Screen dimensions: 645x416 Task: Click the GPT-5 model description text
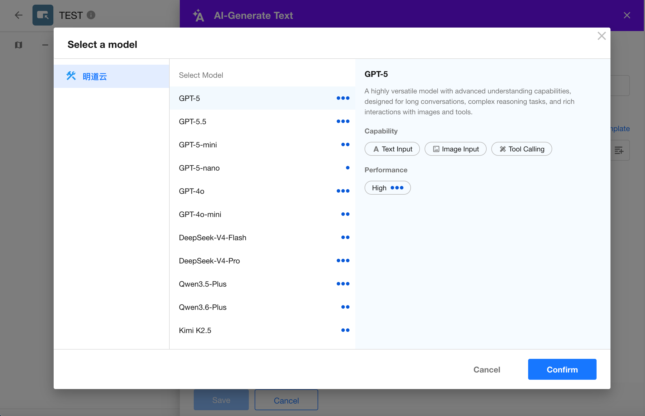(x=470, y=102)
